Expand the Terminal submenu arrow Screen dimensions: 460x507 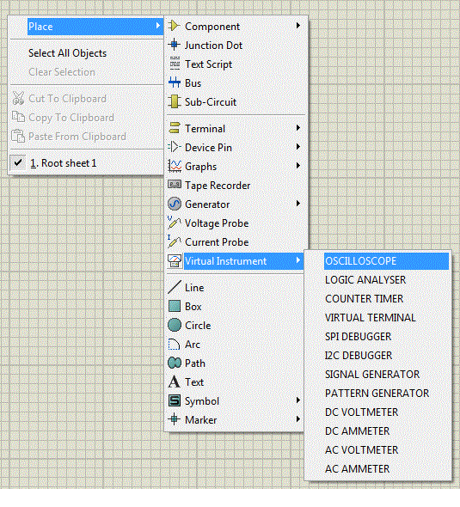298,128
